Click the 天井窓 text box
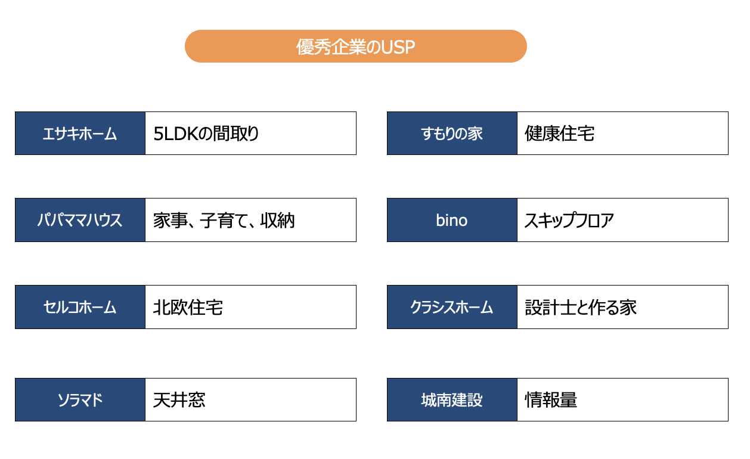 pos(250,400)
